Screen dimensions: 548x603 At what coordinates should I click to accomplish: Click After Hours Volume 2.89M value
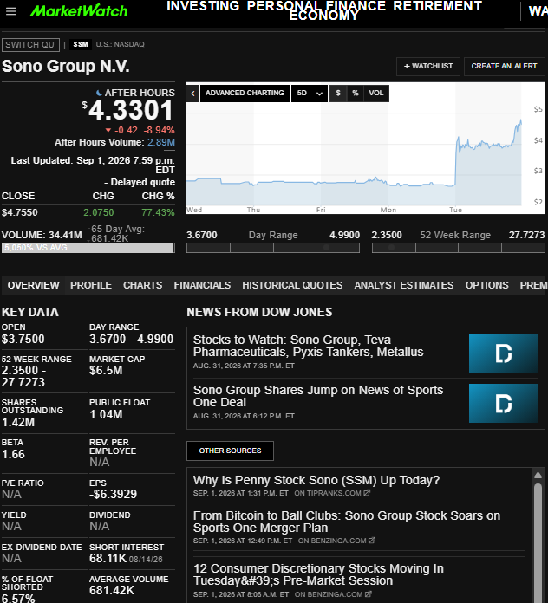161,142
